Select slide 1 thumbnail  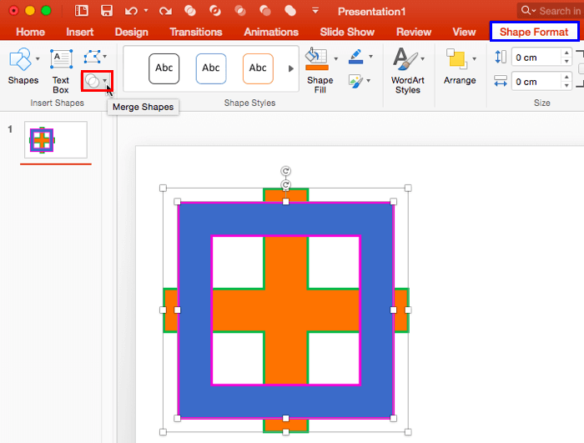[x=56, y=139]
